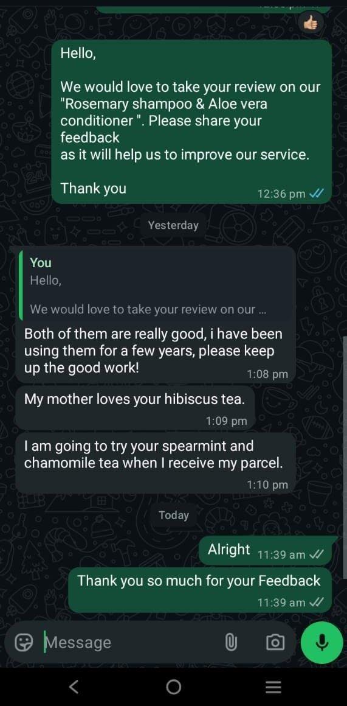Screen dimensions: 347x706
Task: Tap the Android back navigation button
Action: pyautogui.click(x=74, y=687)
